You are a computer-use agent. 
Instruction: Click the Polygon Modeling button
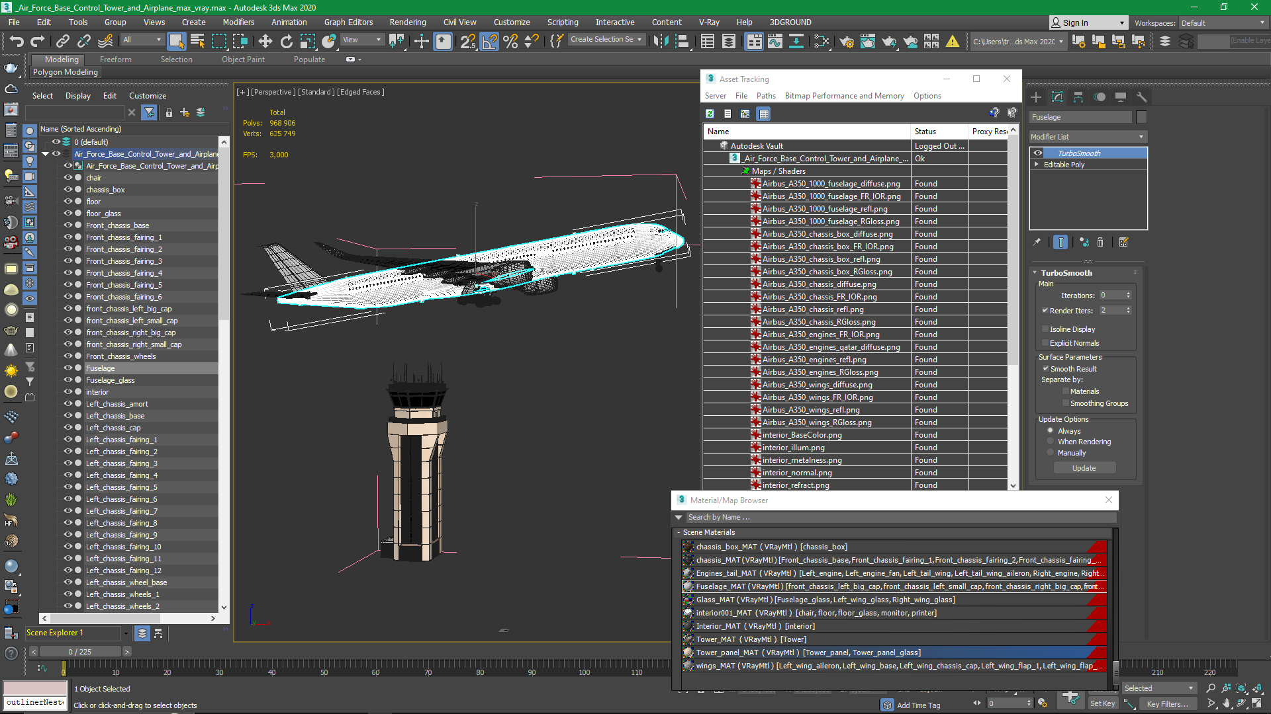(x=65, y=72)
